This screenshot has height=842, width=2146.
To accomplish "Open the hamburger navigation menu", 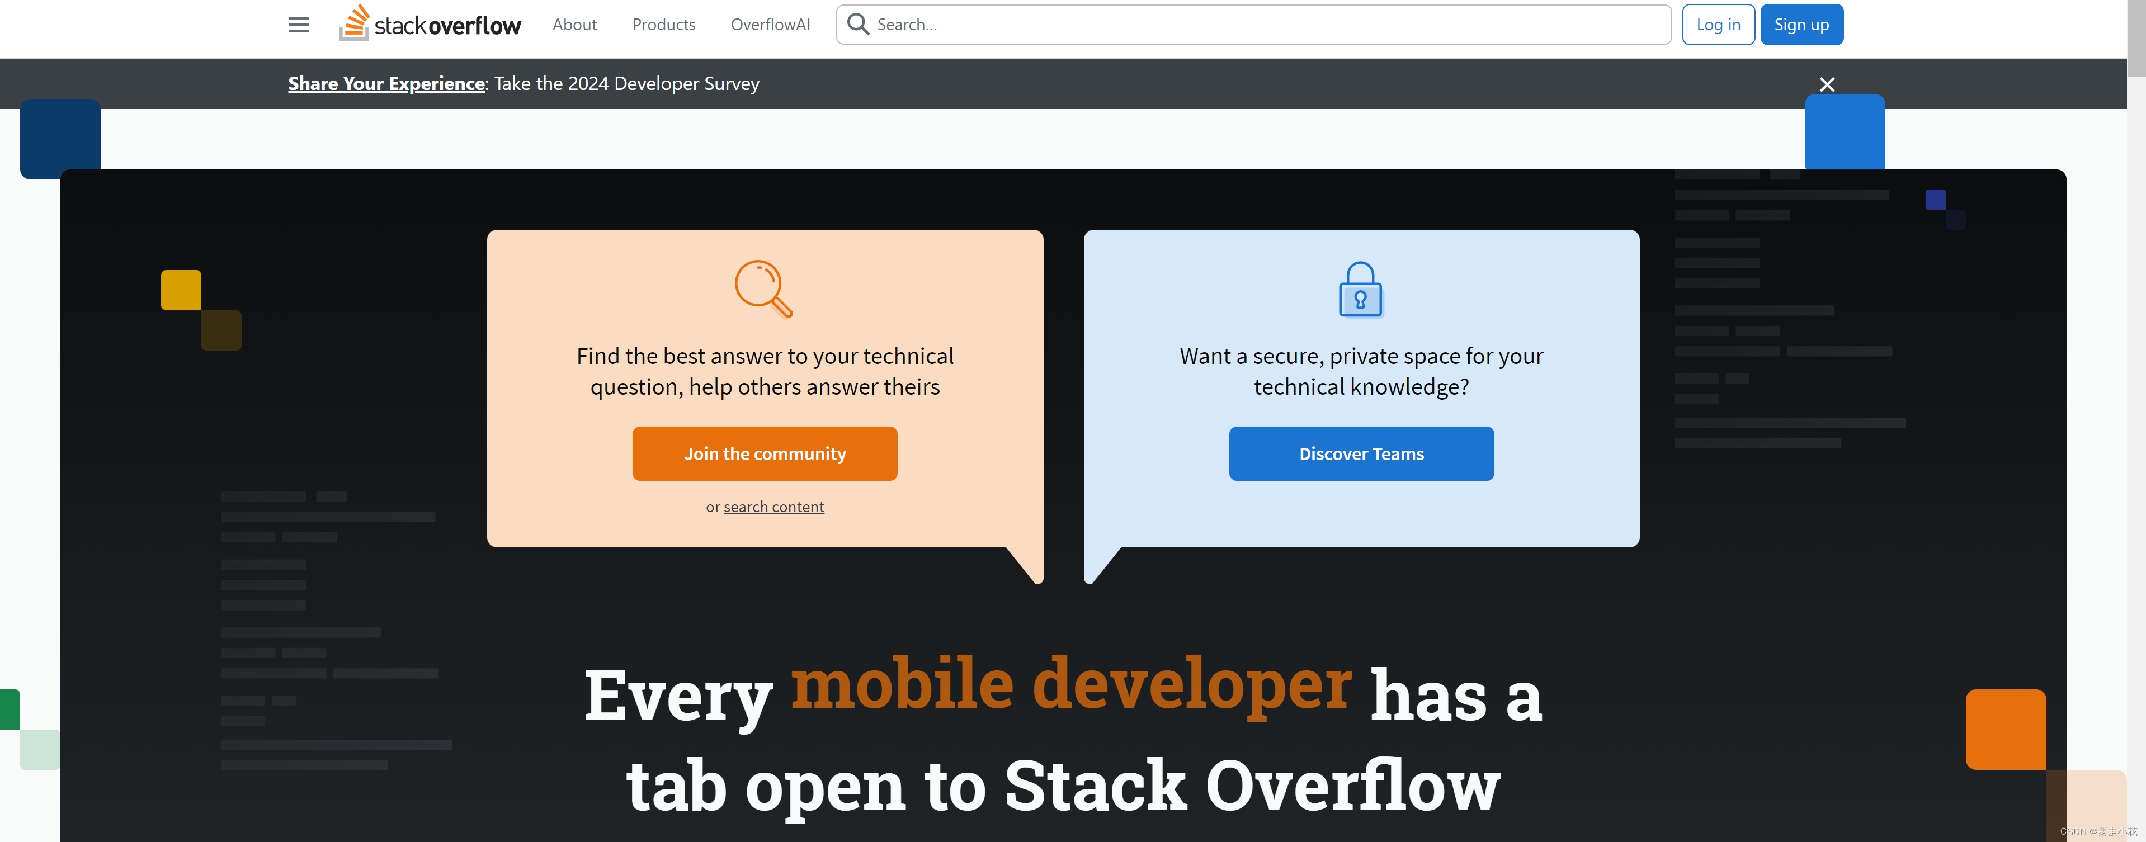I will click(298, 25).
